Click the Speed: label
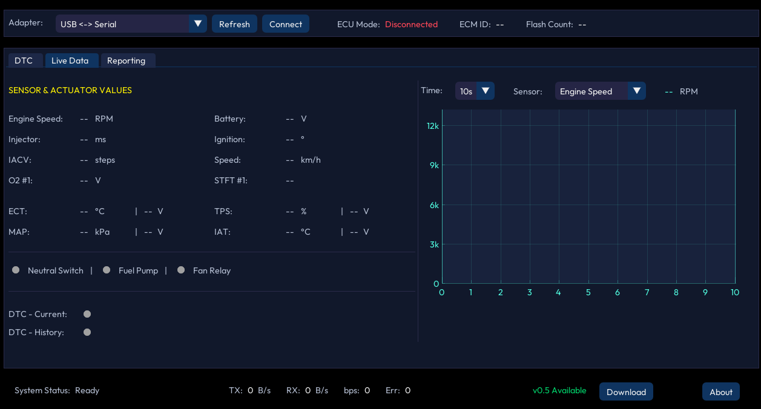This screenshot has height=409, width=761. pyautogui.click(x=228, y=160)
